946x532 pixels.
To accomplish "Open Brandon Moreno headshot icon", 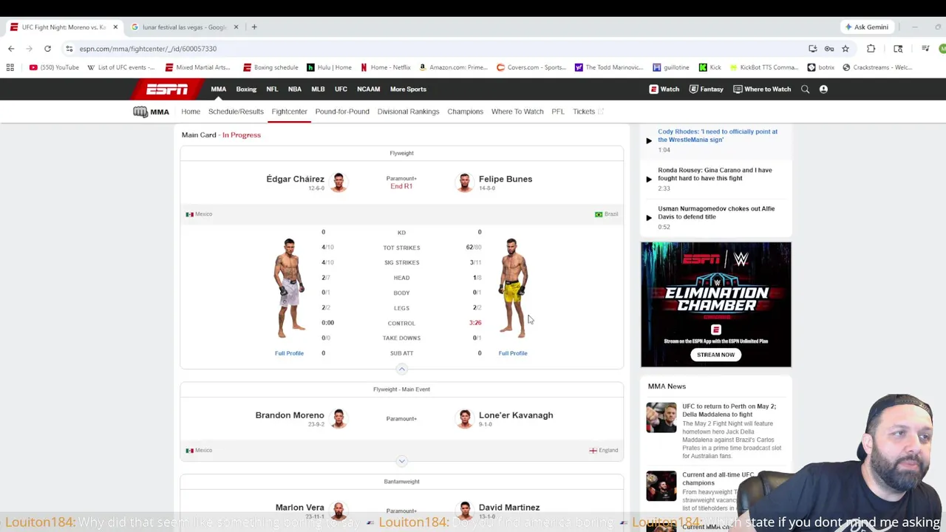I will pyautogui.click(x=338, y=418).
